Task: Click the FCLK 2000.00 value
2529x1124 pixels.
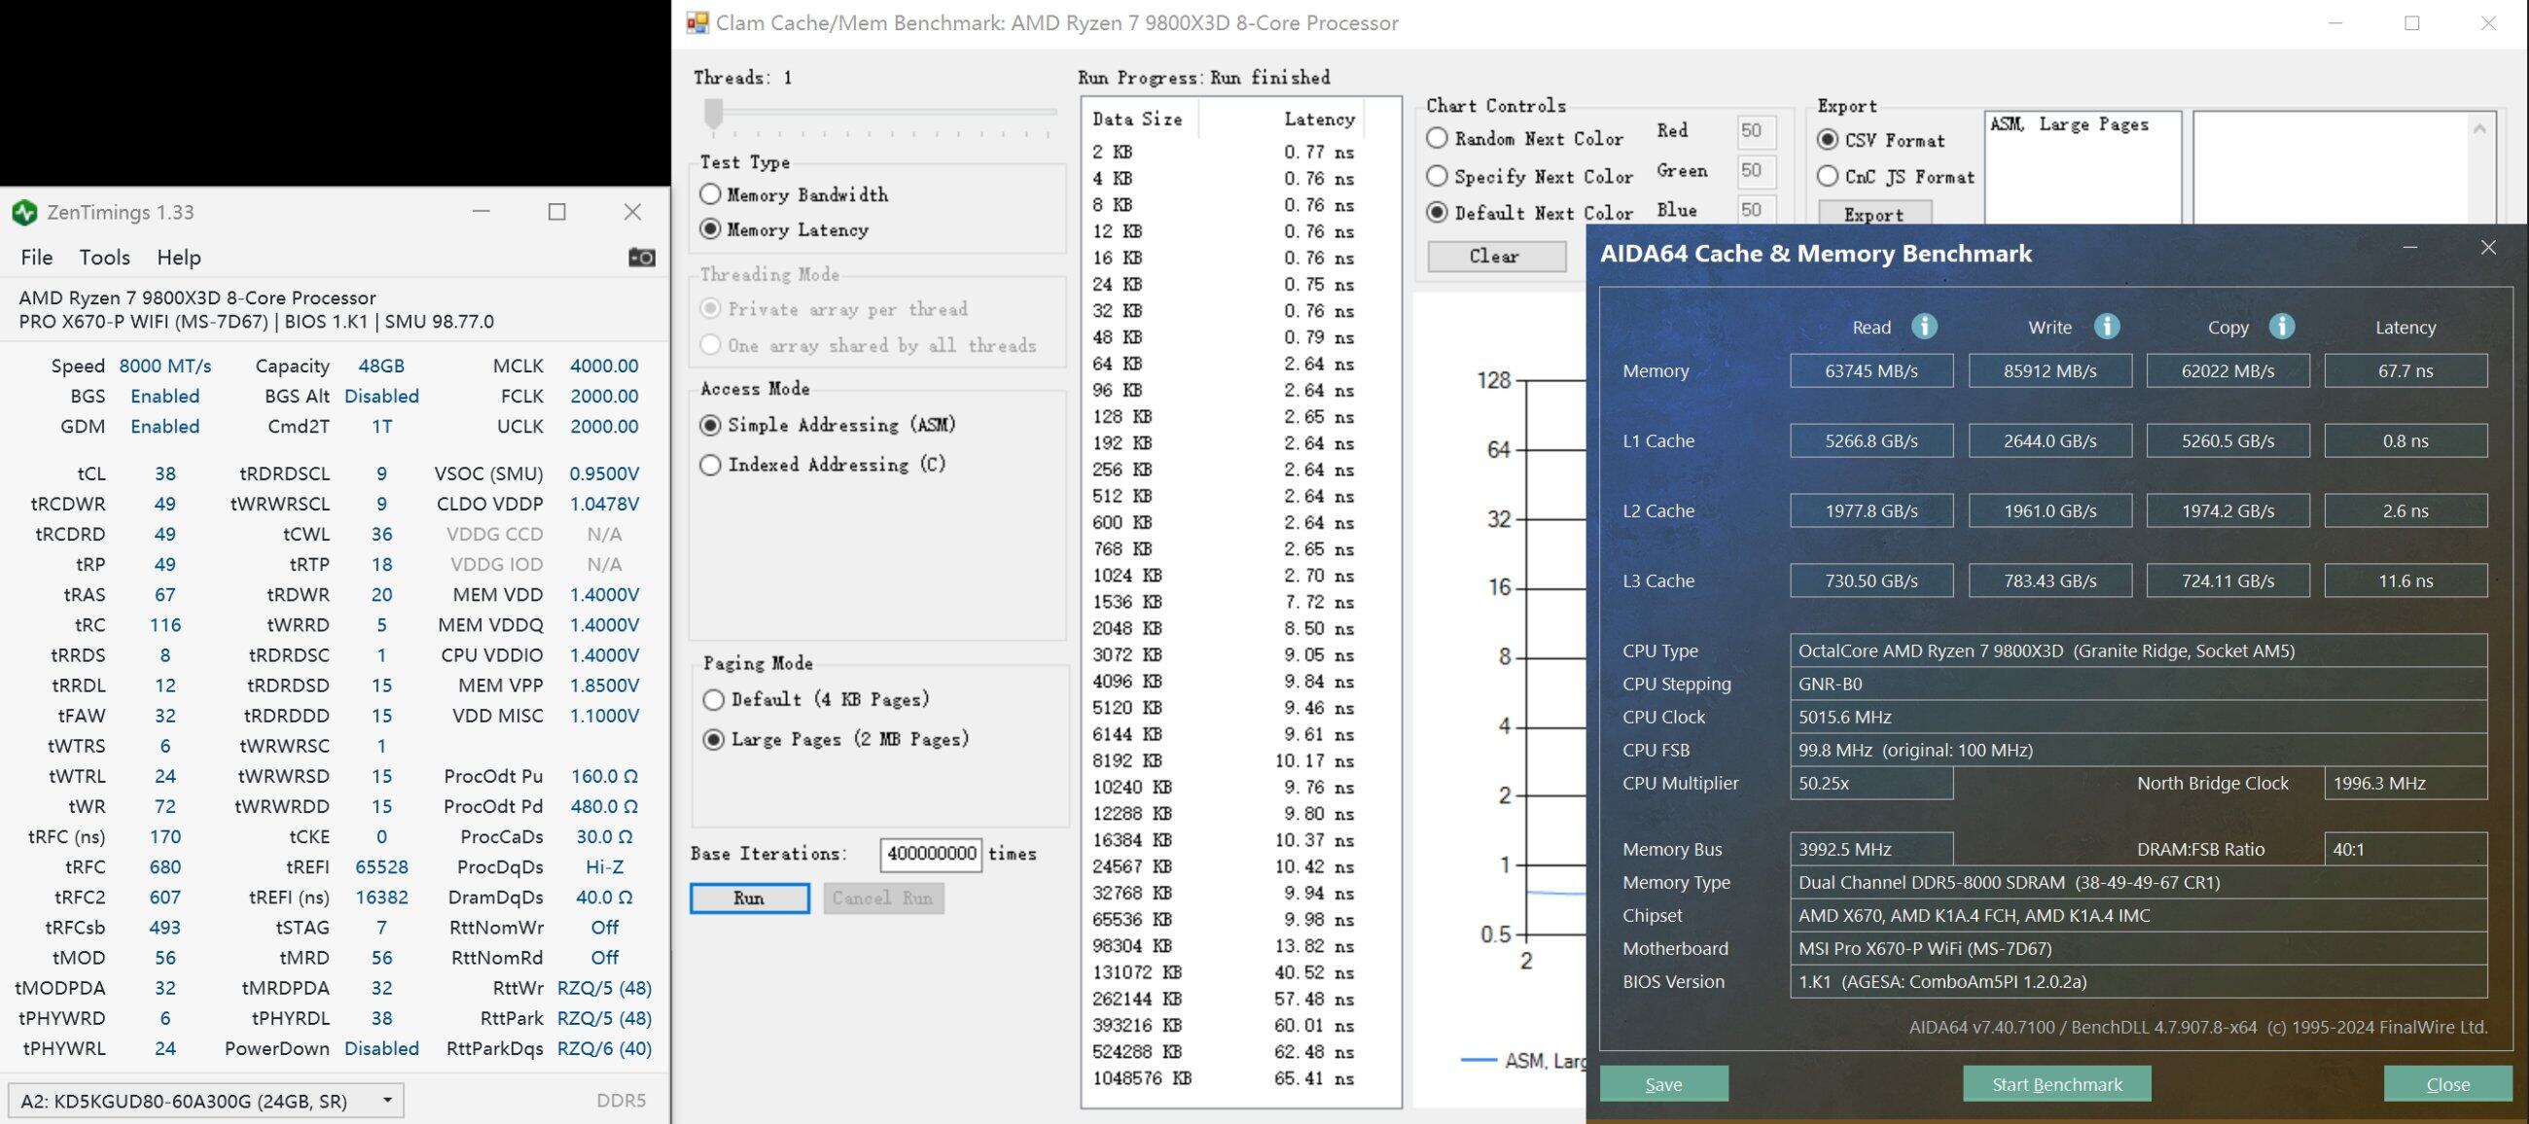Action: tap(604, 397)
